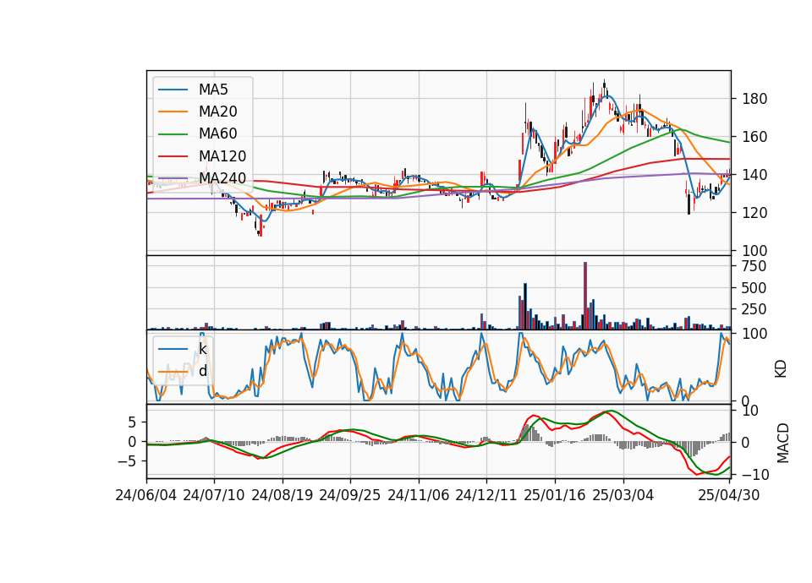Image resolution: width=812 pixels, height=583 pixels.
Task: Click the 24/11/06 date axis label
Action: pos(419,495)
